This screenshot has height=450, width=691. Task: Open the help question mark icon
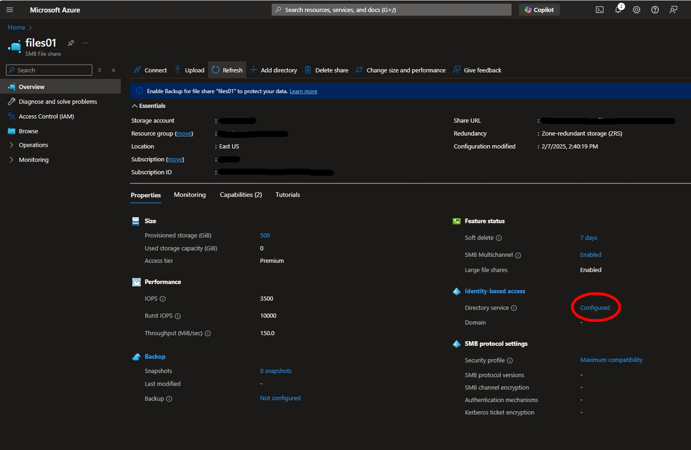coord(655,10)
